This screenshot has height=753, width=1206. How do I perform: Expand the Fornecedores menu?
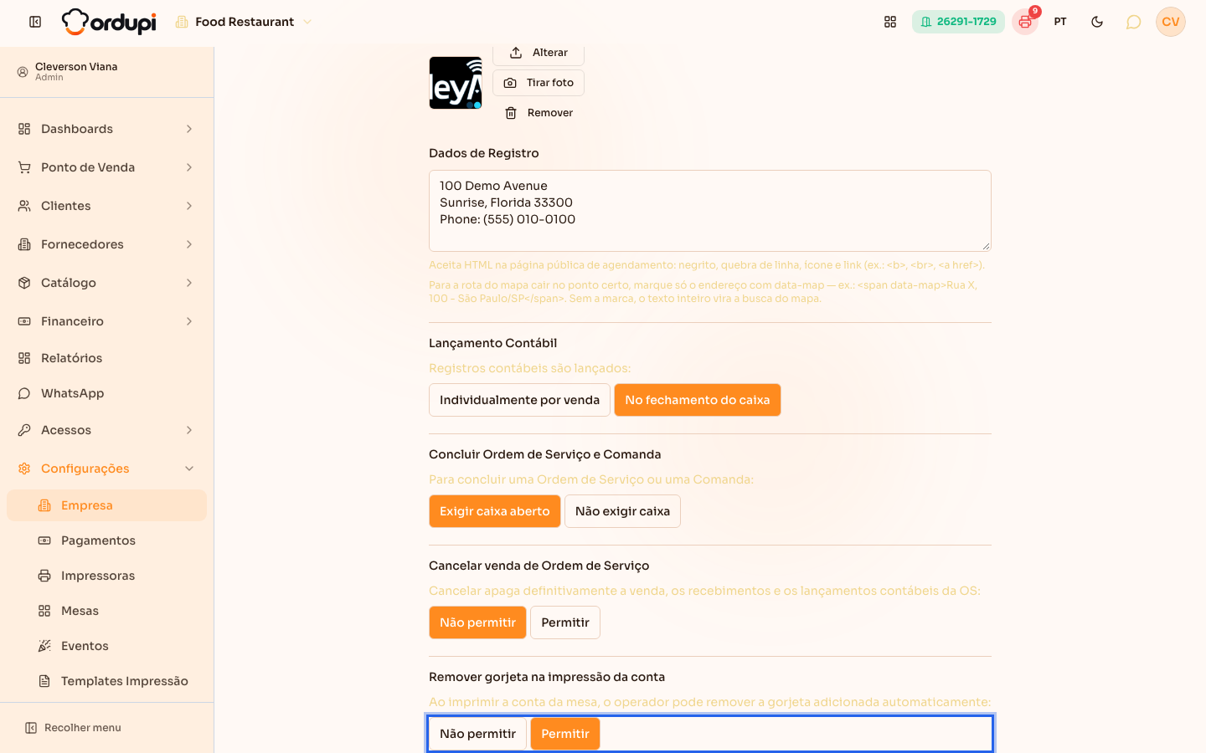click(x=107, y=244)
